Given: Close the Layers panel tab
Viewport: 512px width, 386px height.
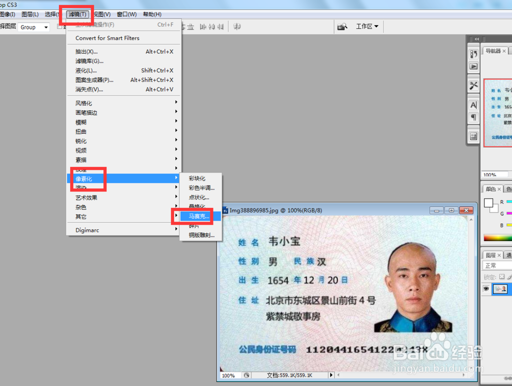Looking at the screenshot, I should pos(499,255).
